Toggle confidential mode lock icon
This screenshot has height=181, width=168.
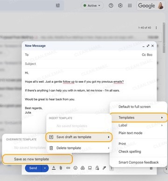pos(97,168)
